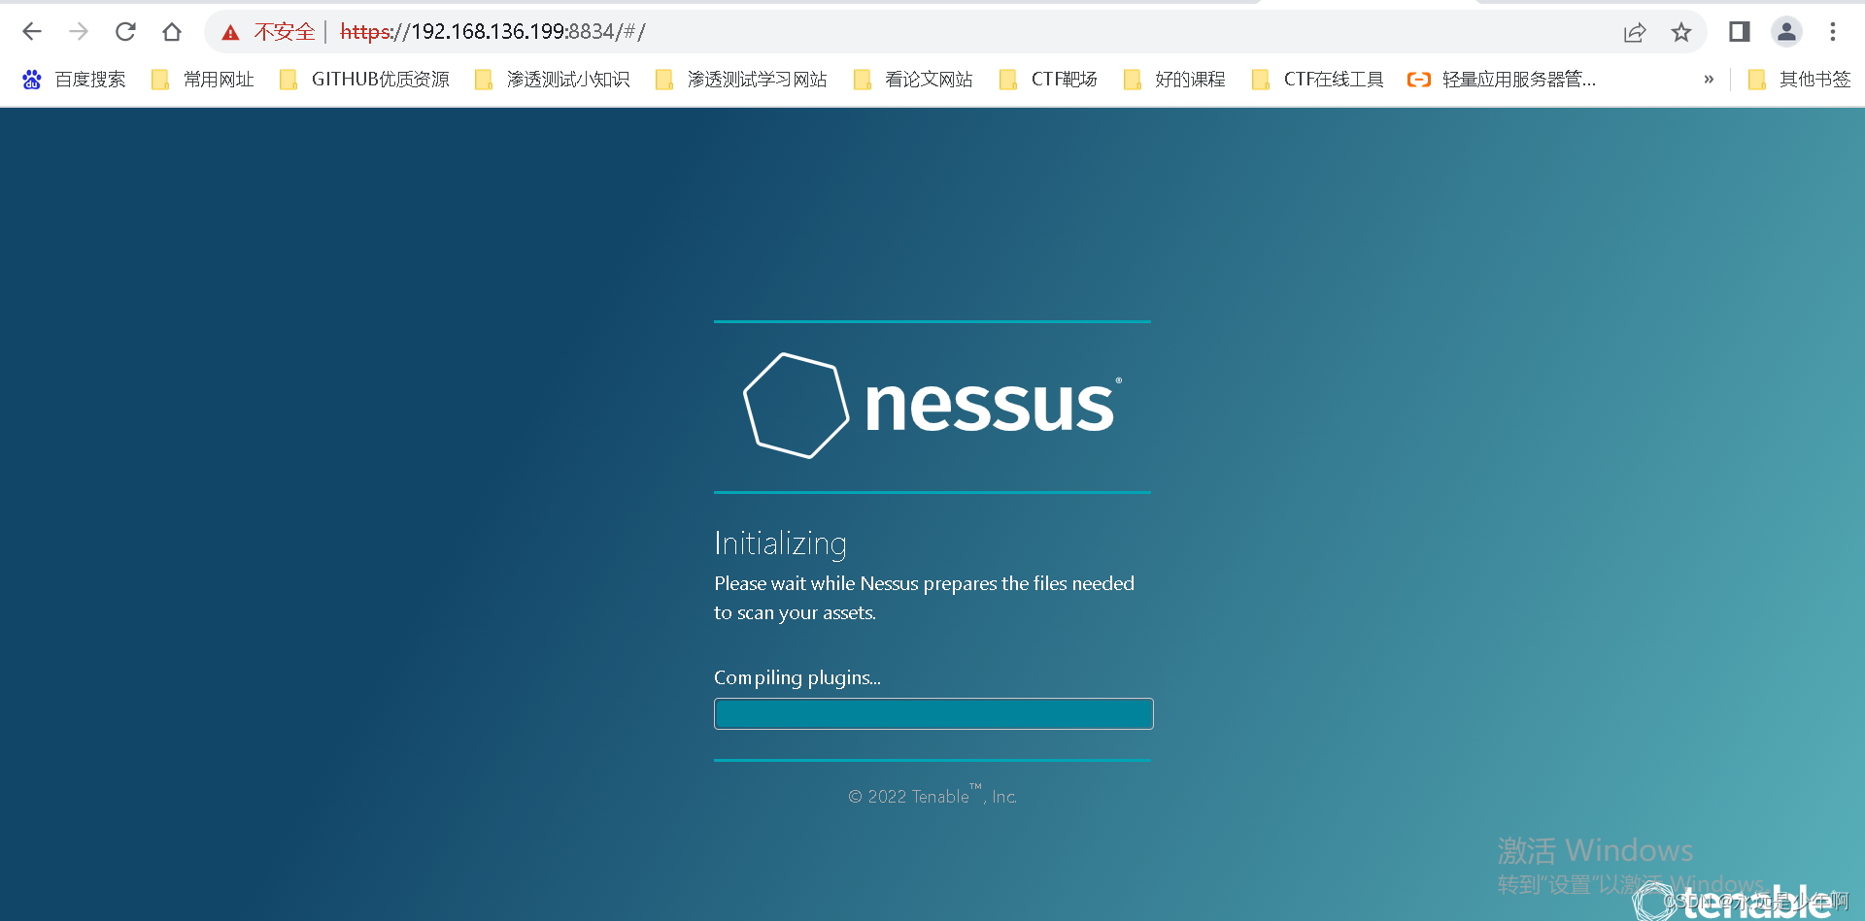Click the 2022 Tenable copyright text
This screenshot has width=1865, height=921.
932,796
